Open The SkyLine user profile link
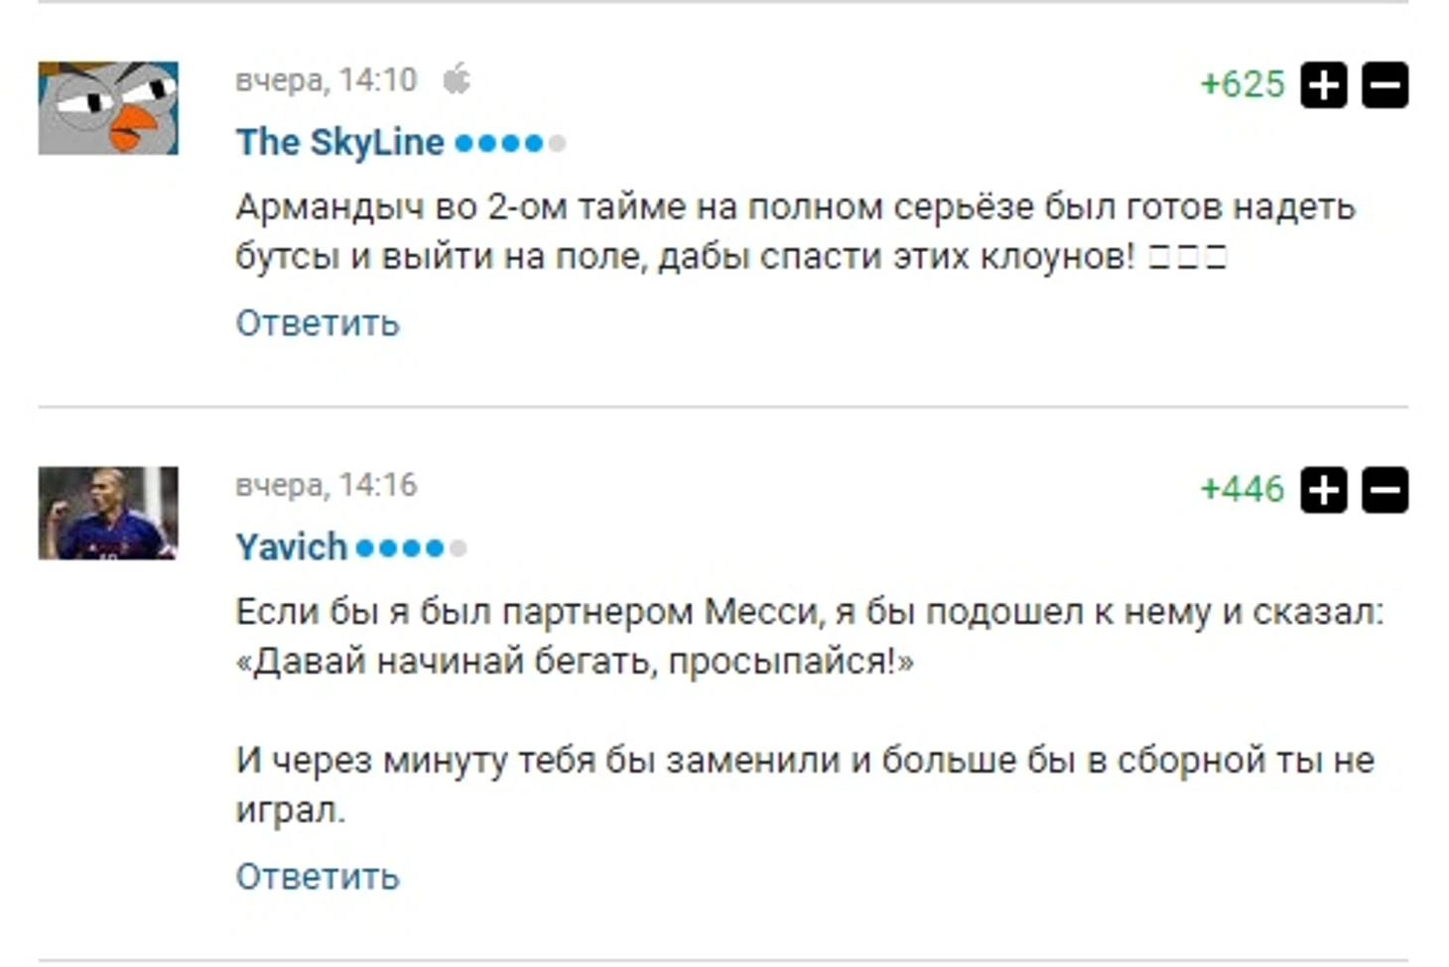1449x967 pixels. point(339,142)
